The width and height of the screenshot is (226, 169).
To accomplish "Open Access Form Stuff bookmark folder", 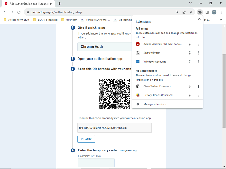I will point(16,20).
